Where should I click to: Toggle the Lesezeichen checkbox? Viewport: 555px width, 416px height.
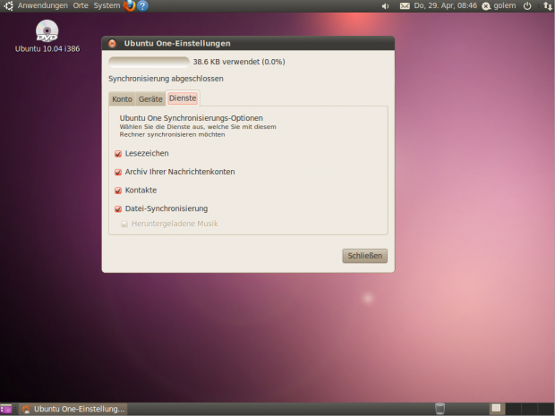[118, 154]
